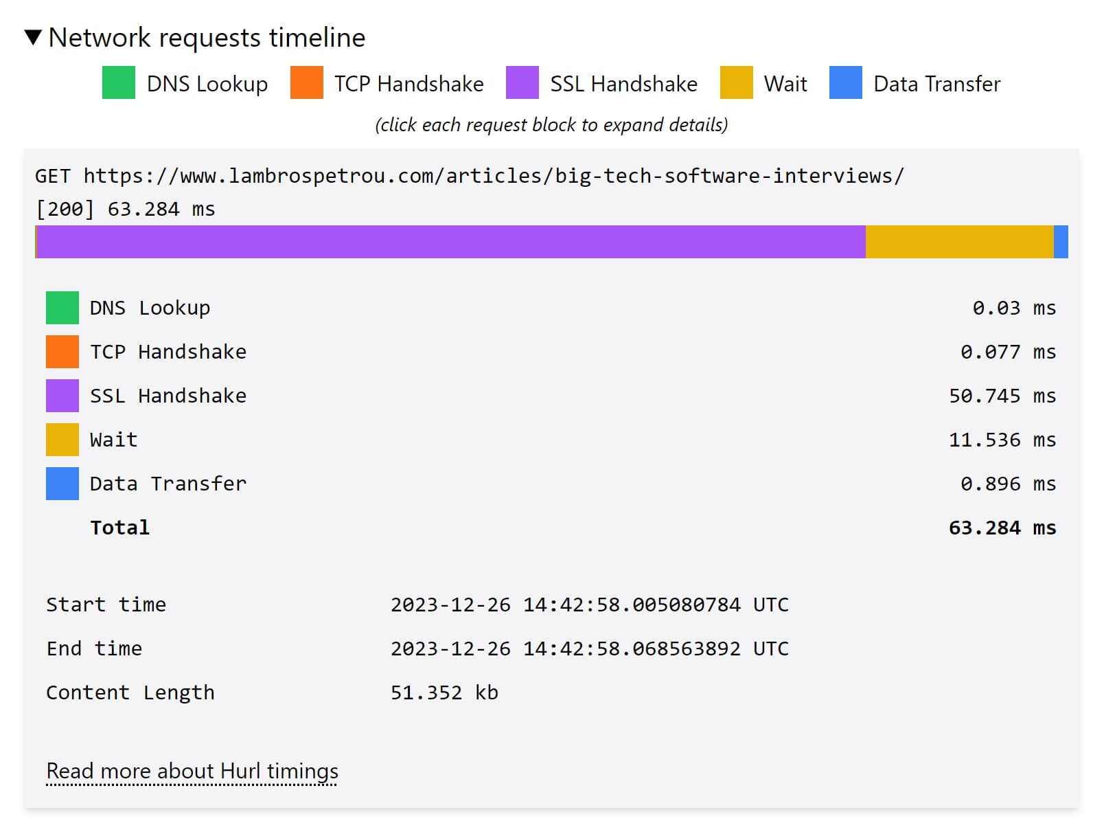The width and height of the screenshot is (1104, 834).
Task: Click the Data Transfer square in the details list
Action: tap(61, 484)
